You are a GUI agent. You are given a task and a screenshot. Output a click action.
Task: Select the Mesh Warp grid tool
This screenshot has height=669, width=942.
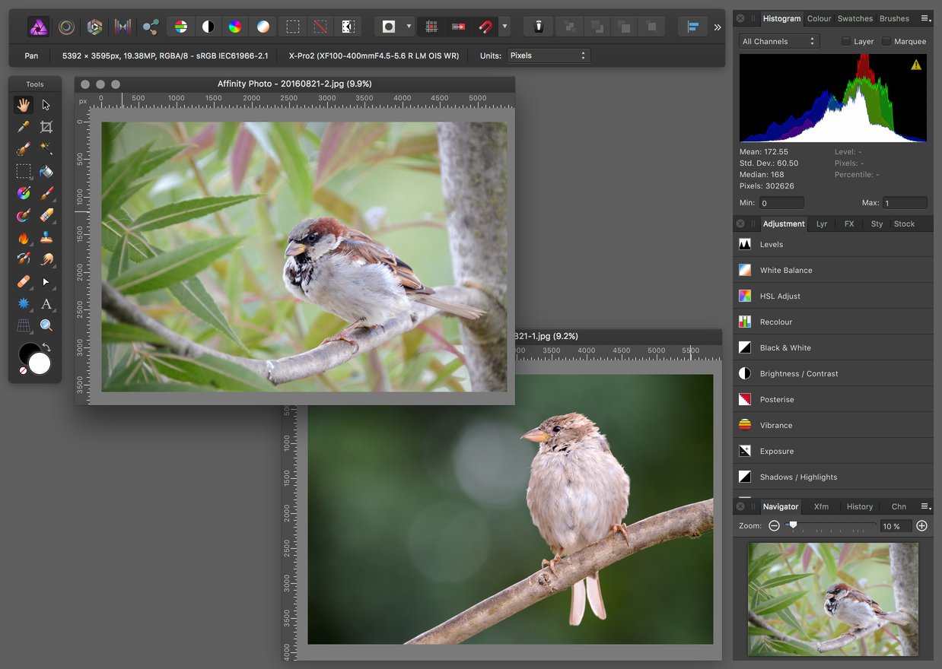coord(24,325)
